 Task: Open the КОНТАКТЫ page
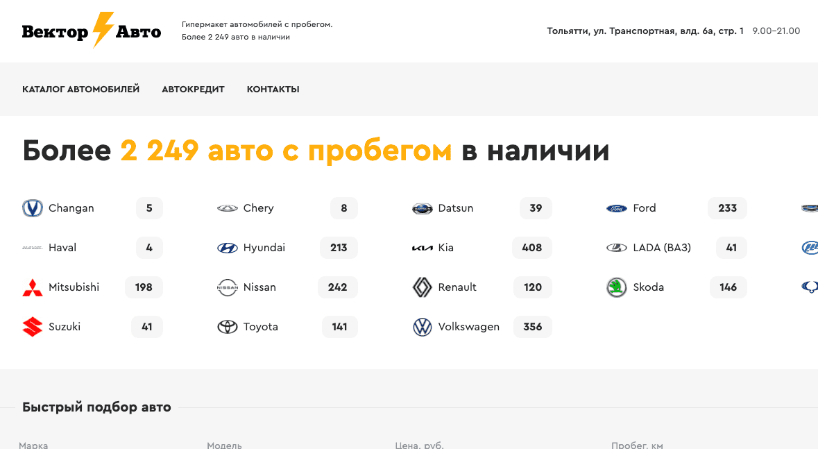pyautogui.click(x=273, y=89)
